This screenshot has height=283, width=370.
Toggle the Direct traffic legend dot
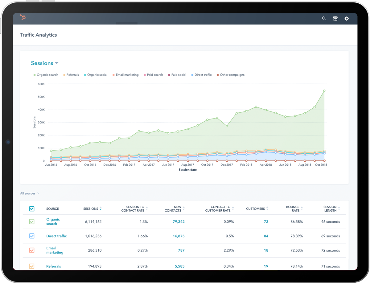click(x=192, y=75)
